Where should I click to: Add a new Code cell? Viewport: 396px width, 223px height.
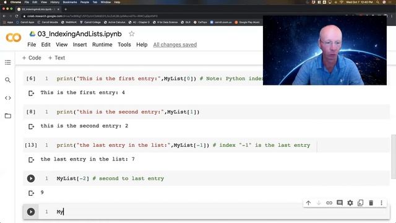coord(32,58)
